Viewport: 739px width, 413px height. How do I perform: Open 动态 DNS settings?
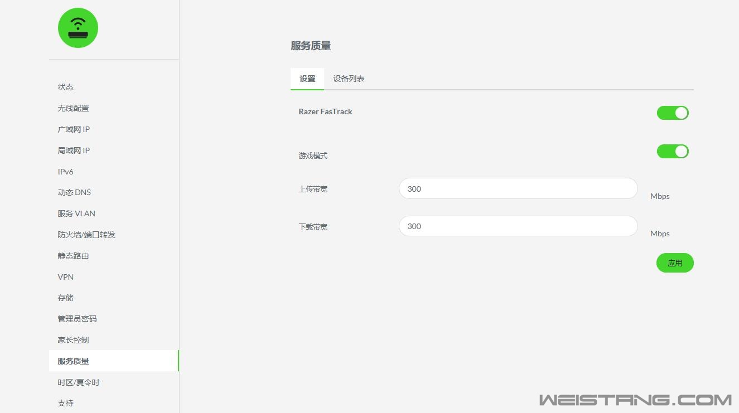[74, 192]
